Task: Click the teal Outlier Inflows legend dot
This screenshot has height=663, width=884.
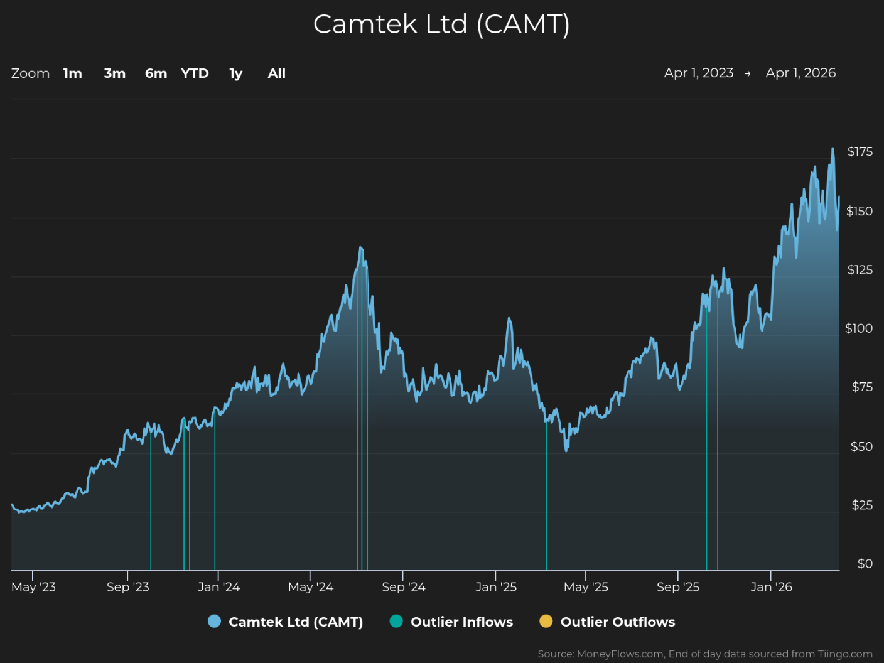Action: point(396,622)
